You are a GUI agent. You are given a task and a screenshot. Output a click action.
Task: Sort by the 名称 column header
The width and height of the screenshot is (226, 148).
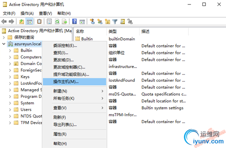90,31
